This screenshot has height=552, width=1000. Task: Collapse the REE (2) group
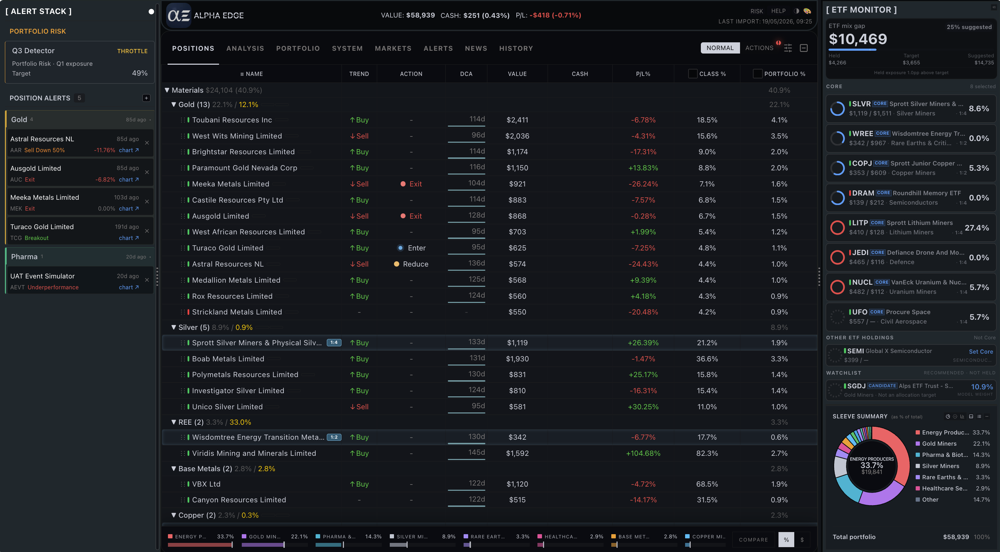[174, 422]
